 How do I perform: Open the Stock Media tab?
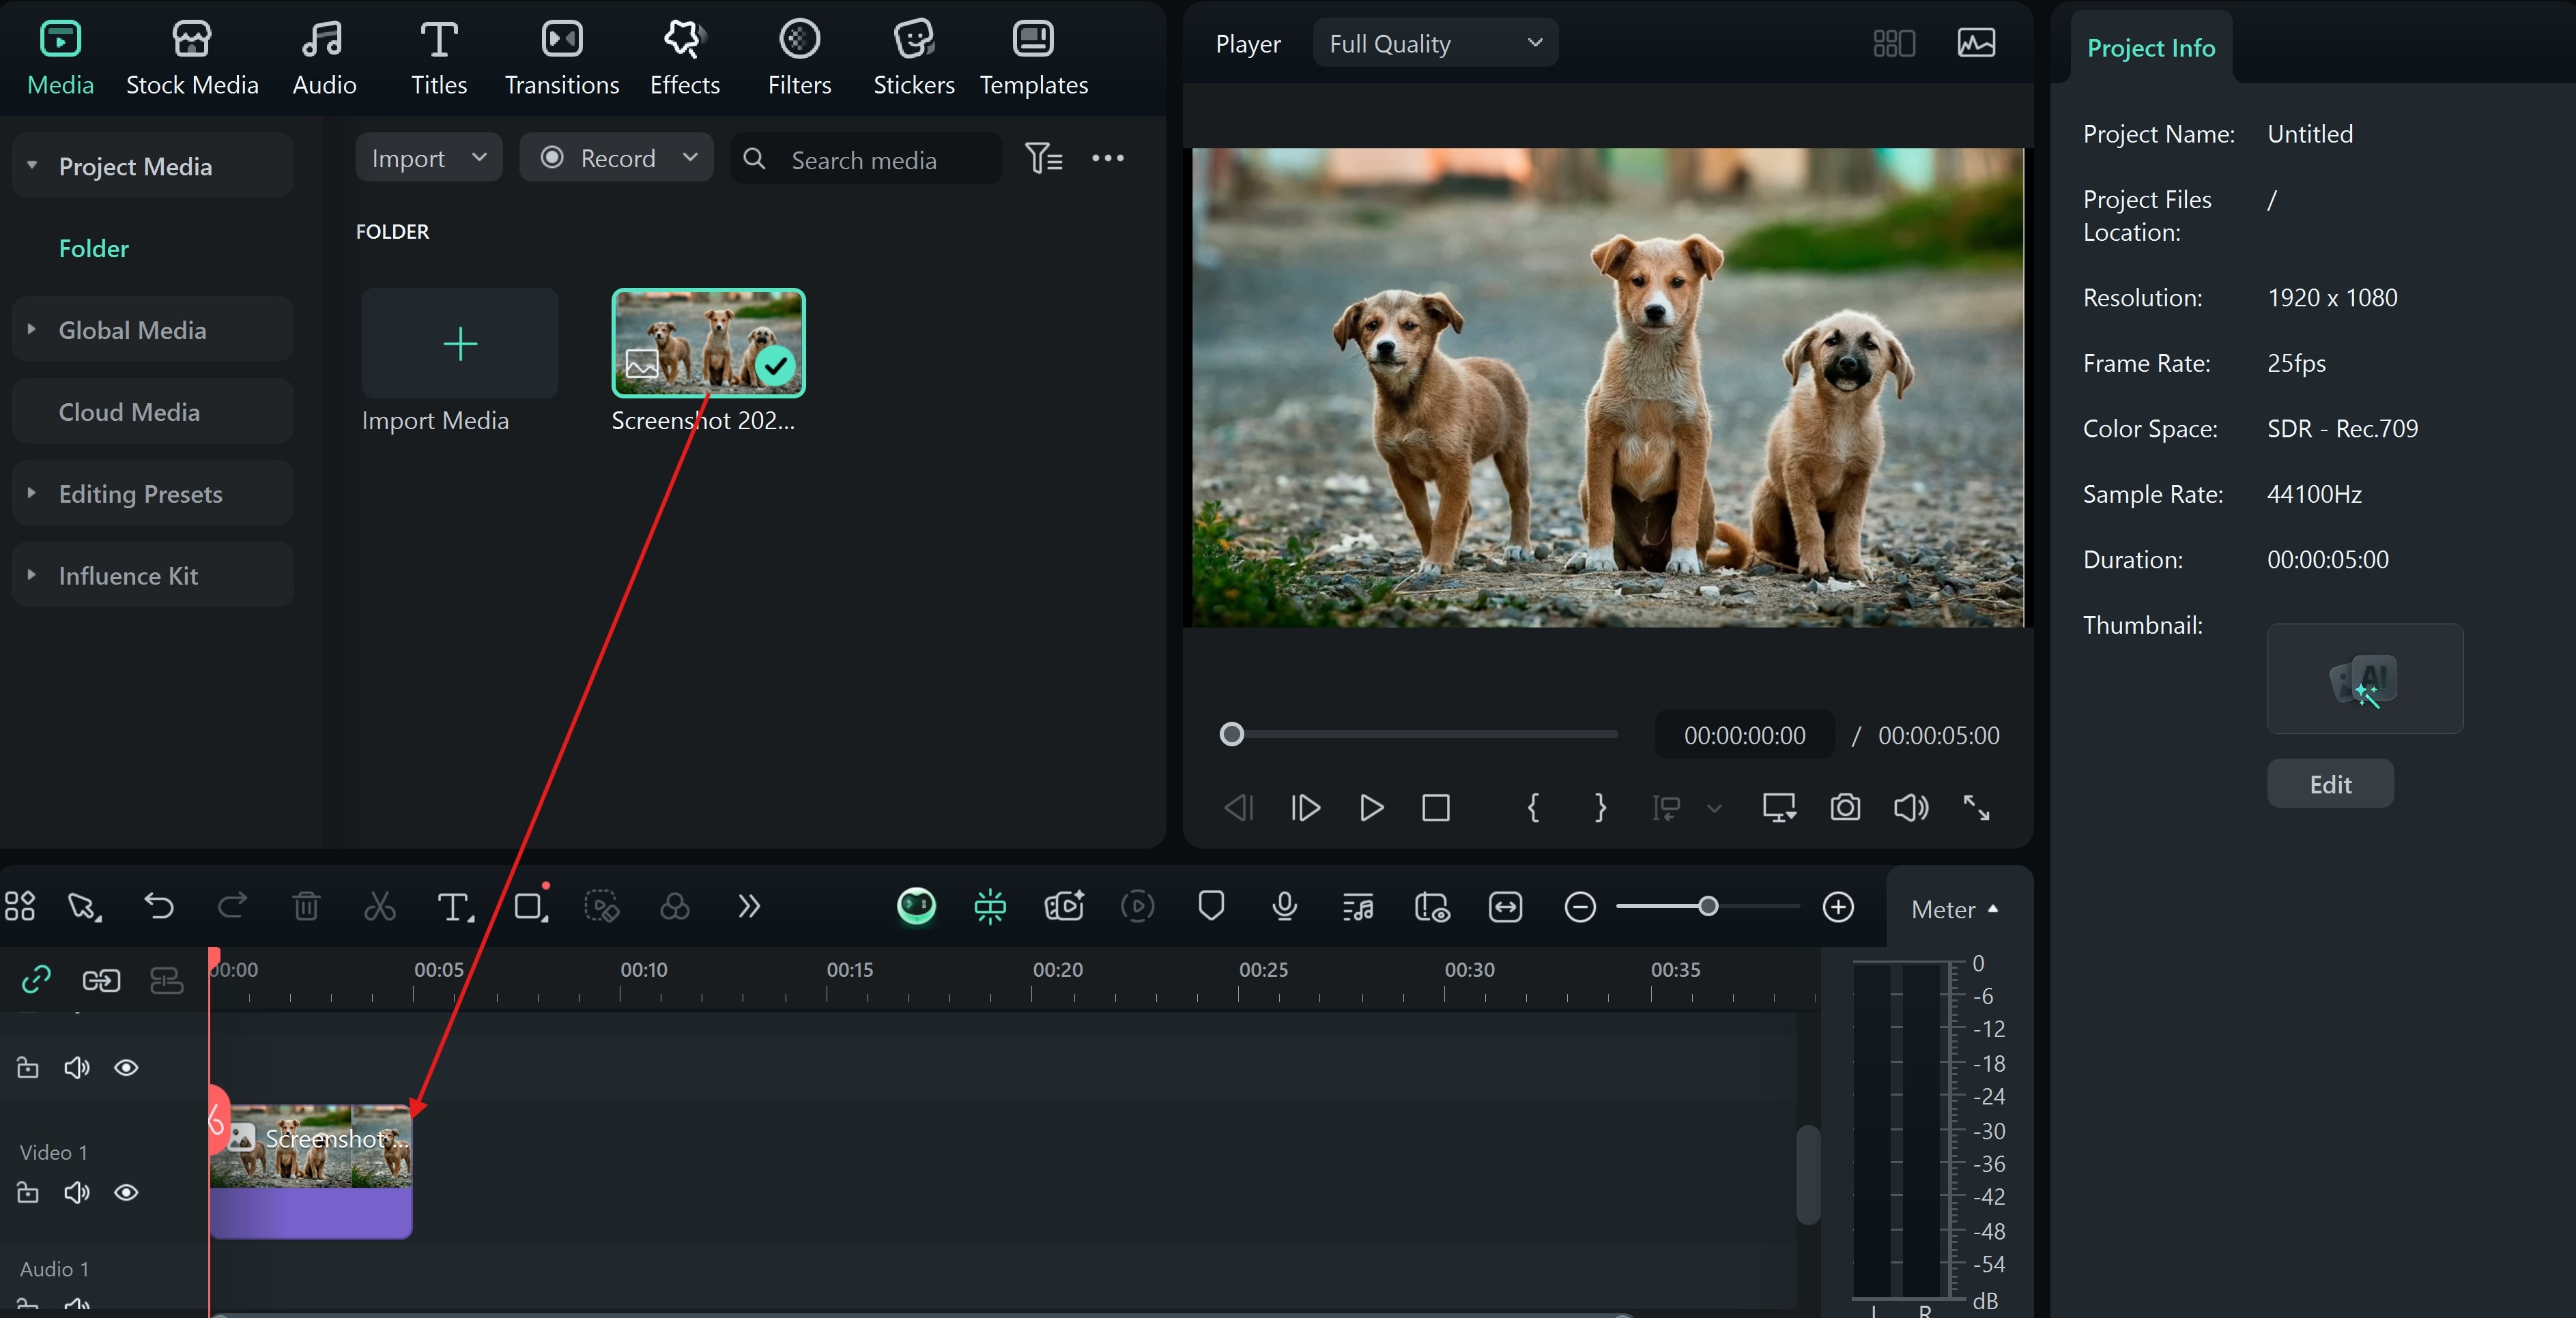point(192,58)
